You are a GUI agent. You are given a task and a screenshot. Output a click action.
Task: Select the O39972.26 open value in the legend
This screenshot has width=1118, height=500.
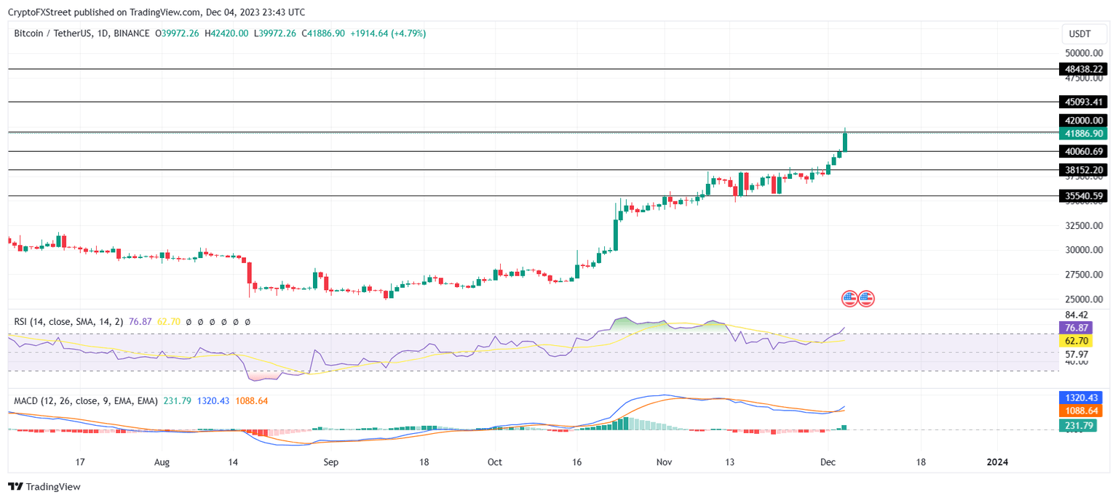[177, 33]
